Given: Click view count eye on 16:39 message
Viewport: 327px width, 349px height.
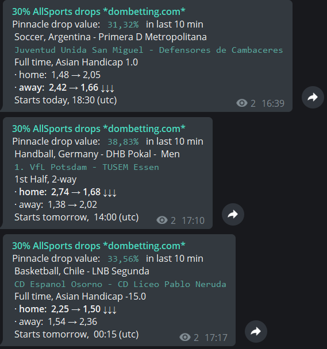Looking at the screenshot, I should (x=242, y=103).
